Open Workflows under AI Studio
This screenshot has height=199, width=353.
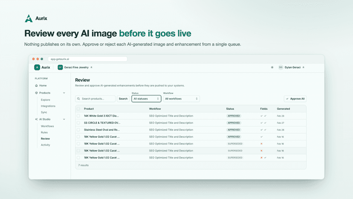pos(47,126)
